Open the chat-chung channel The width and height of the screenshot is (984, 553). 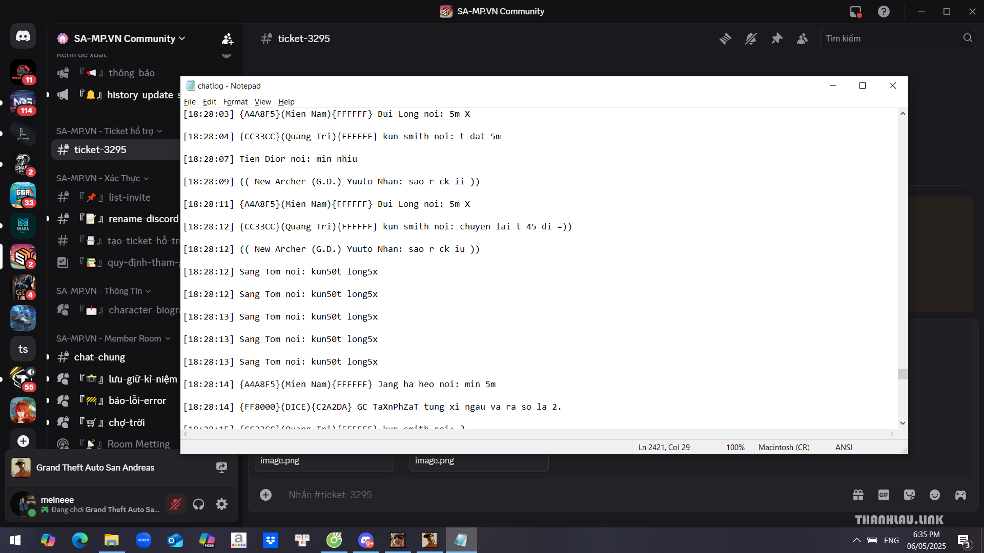click(116, 357)
